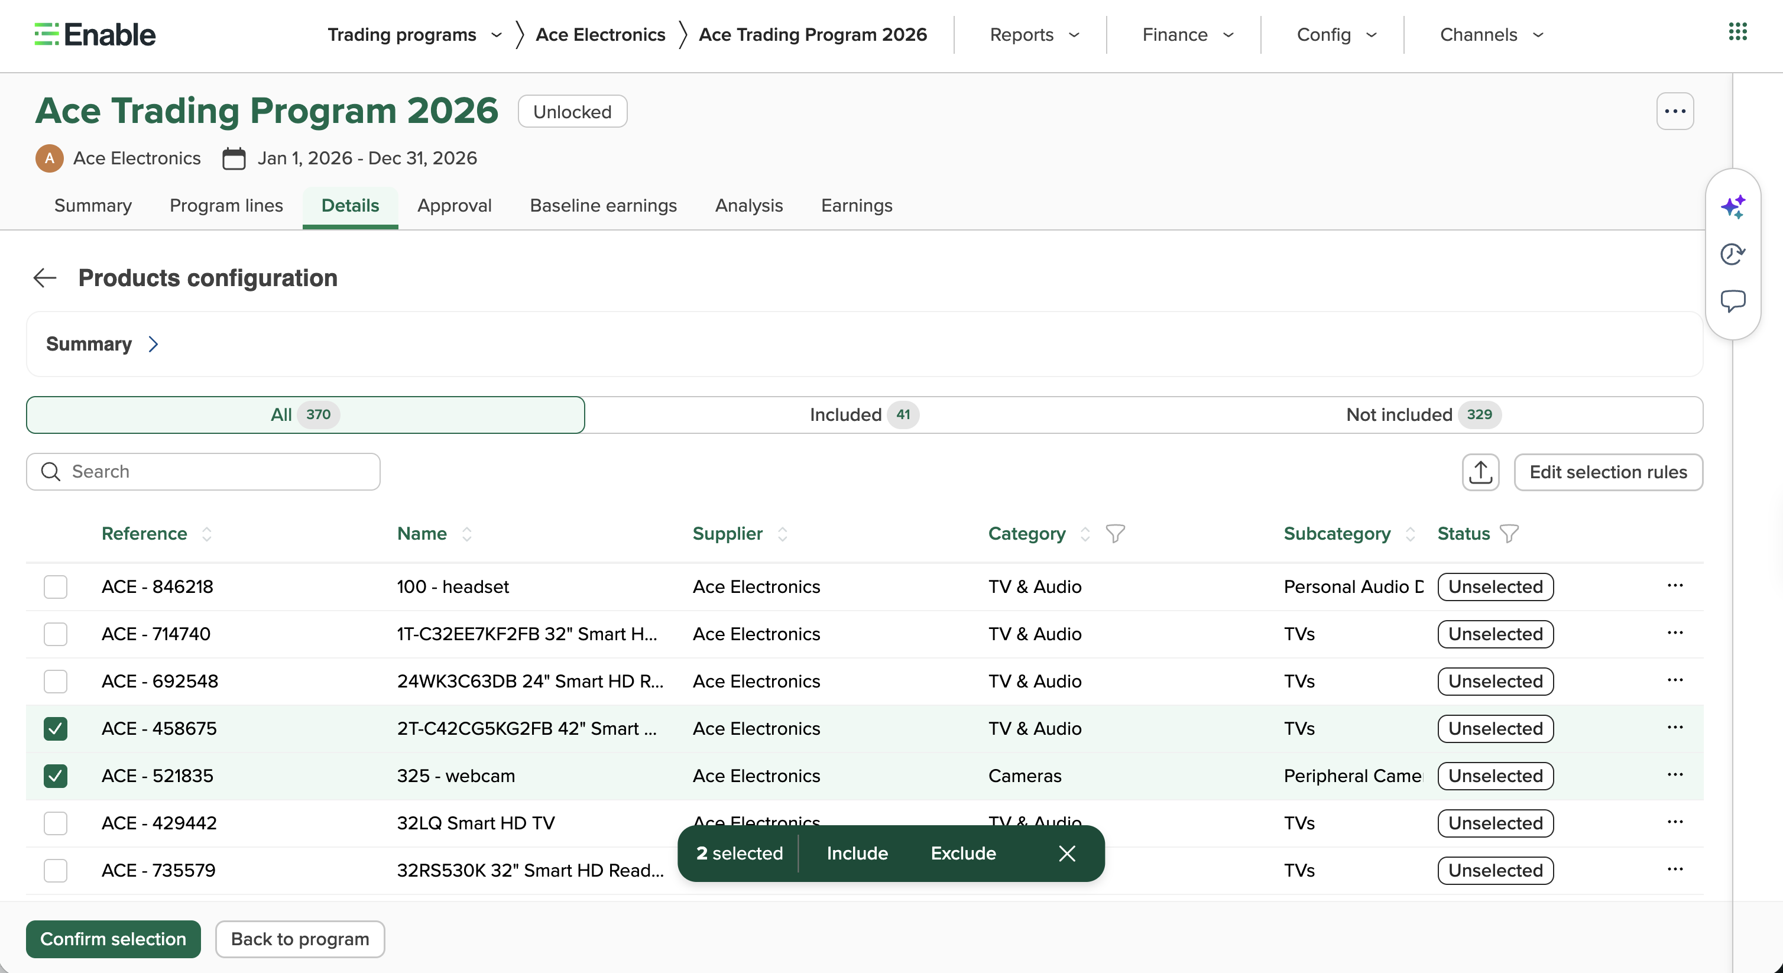Switch to the Approval tab

(454, 206)
